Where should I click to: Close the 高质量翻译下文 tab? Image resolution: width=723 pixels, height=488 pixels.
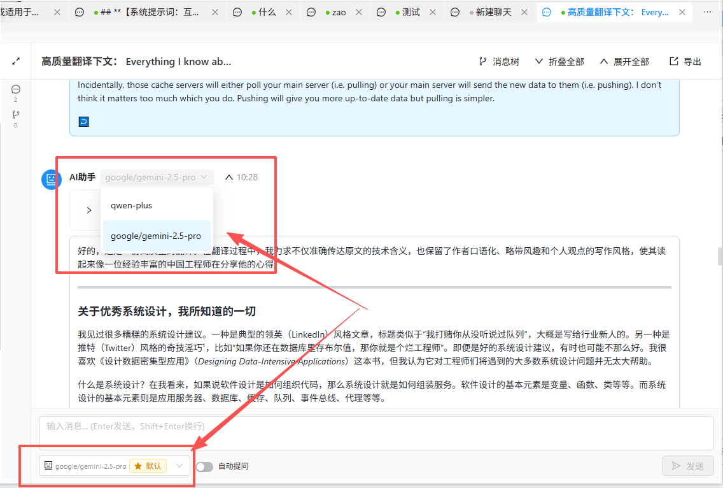pos(682,13)
